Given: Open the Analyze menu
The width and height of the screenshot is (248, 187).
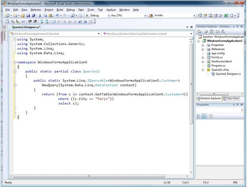Looking at the screenshot, I should tap(111, 10).
